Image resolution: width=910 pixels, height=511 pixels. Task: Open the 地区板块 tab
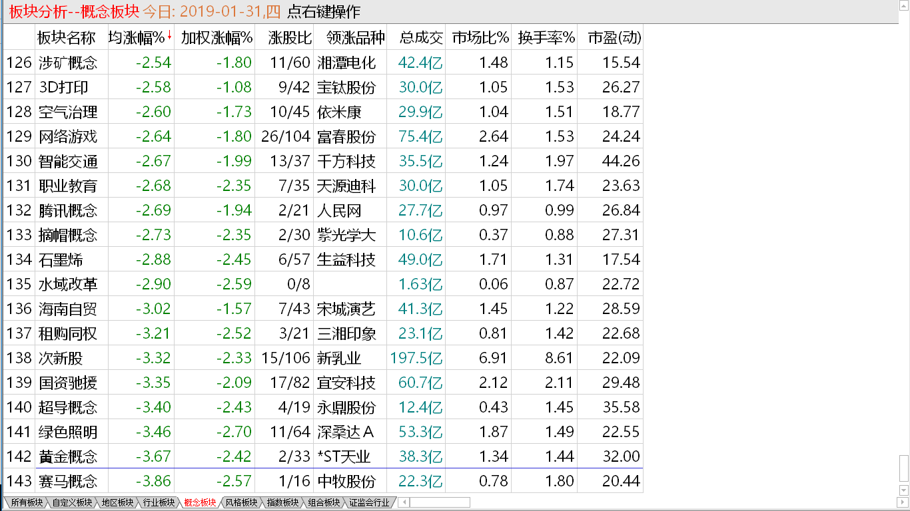[117, 502]
